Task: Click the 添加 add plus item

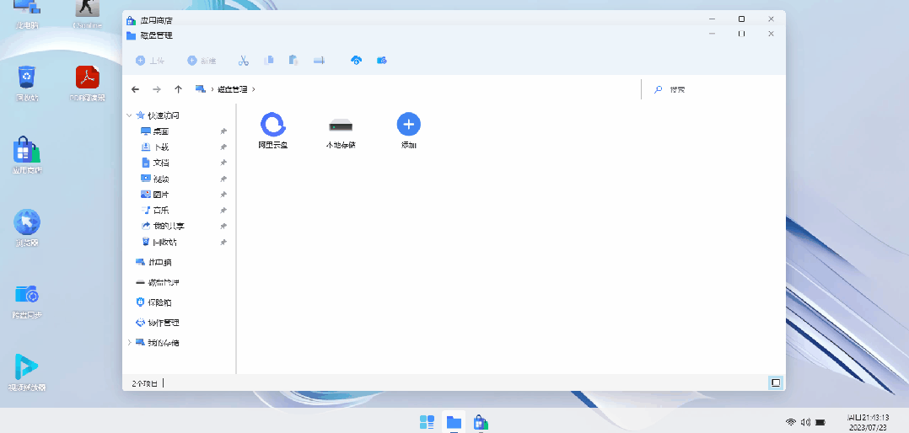Action: point(409,131)
